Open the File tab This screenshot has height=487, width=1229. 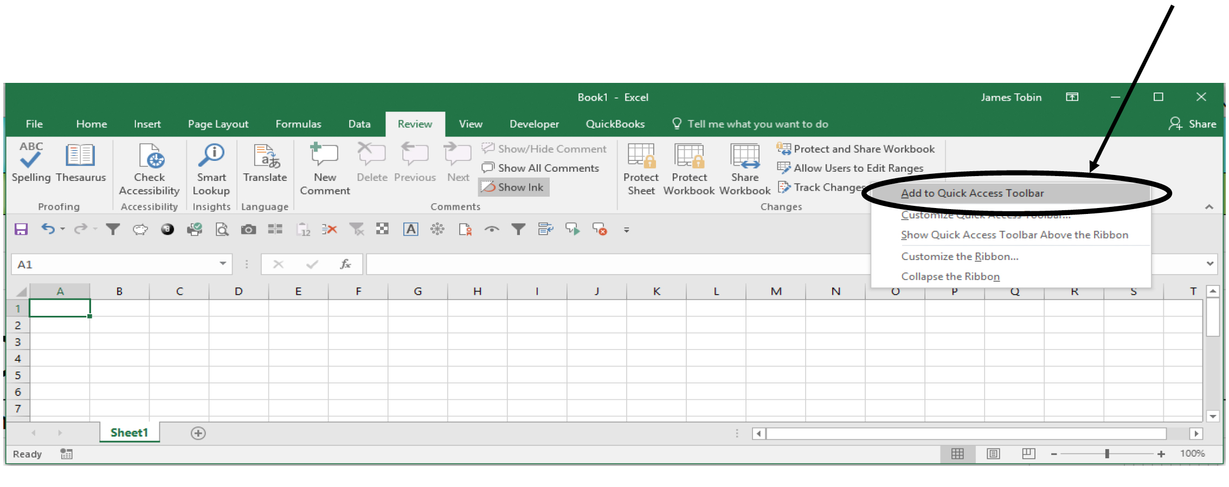click(x=34, y=124)
